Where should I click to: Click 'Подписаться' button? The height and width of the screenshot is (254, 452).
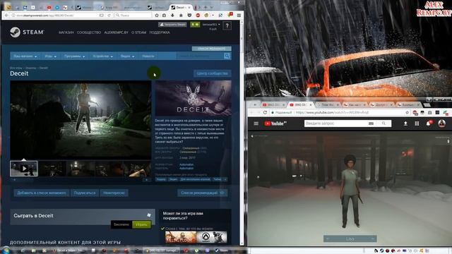click(85, 193)
